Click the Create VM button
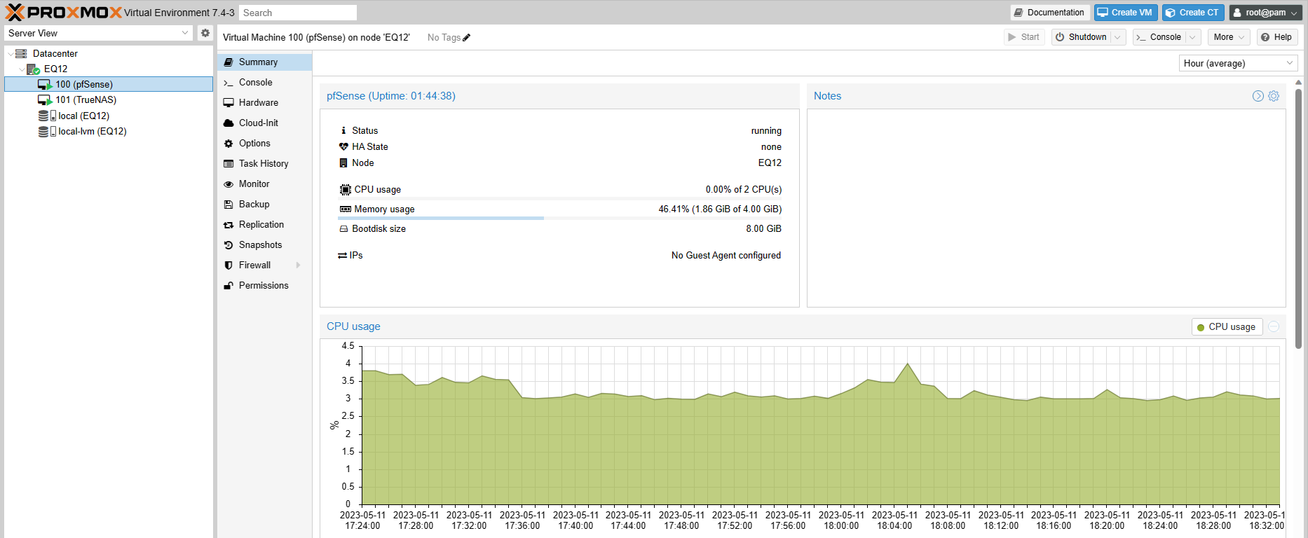This screenshot has height=538, width=1308. pos(1126,13)
